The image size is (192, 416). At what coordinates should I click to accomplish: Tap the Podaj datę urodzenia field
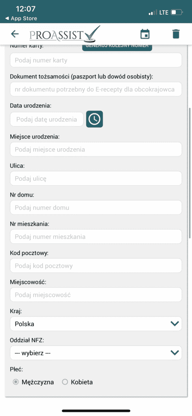point(47,119)
